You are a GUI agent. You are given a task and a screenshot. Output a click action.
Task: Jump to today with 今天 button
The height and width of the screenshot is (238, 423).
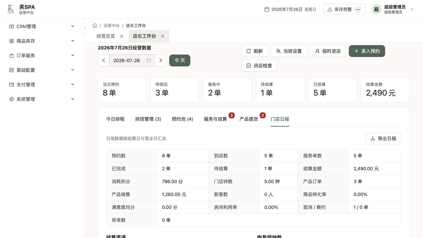(180, 60)
